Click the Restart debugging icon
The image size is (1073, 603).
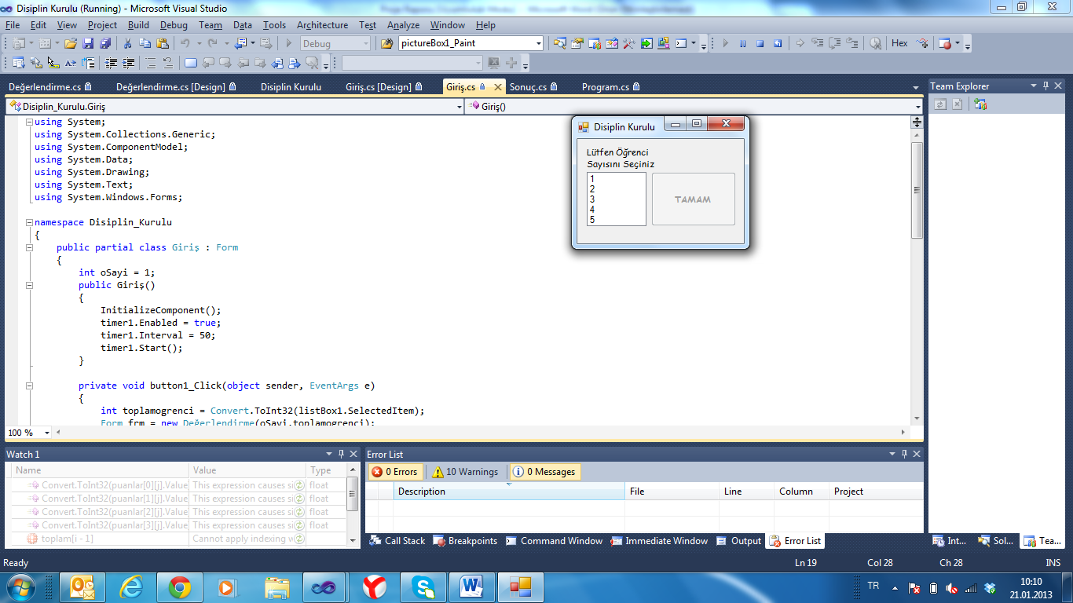pyautogui.click(x=778, y=43)
